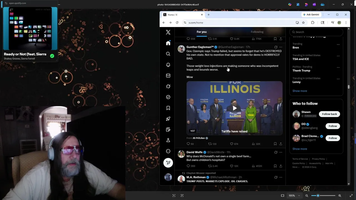Open more menu on David Wolfe post
Image resolution: width=356 pixels, height=200 pixels.
[281, 152]
